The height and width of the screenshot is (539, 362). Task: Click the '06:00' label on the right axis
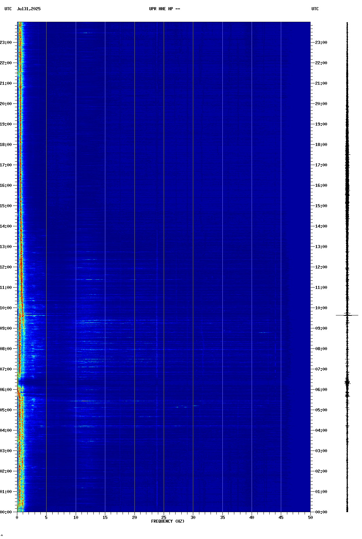coord(321,390)
